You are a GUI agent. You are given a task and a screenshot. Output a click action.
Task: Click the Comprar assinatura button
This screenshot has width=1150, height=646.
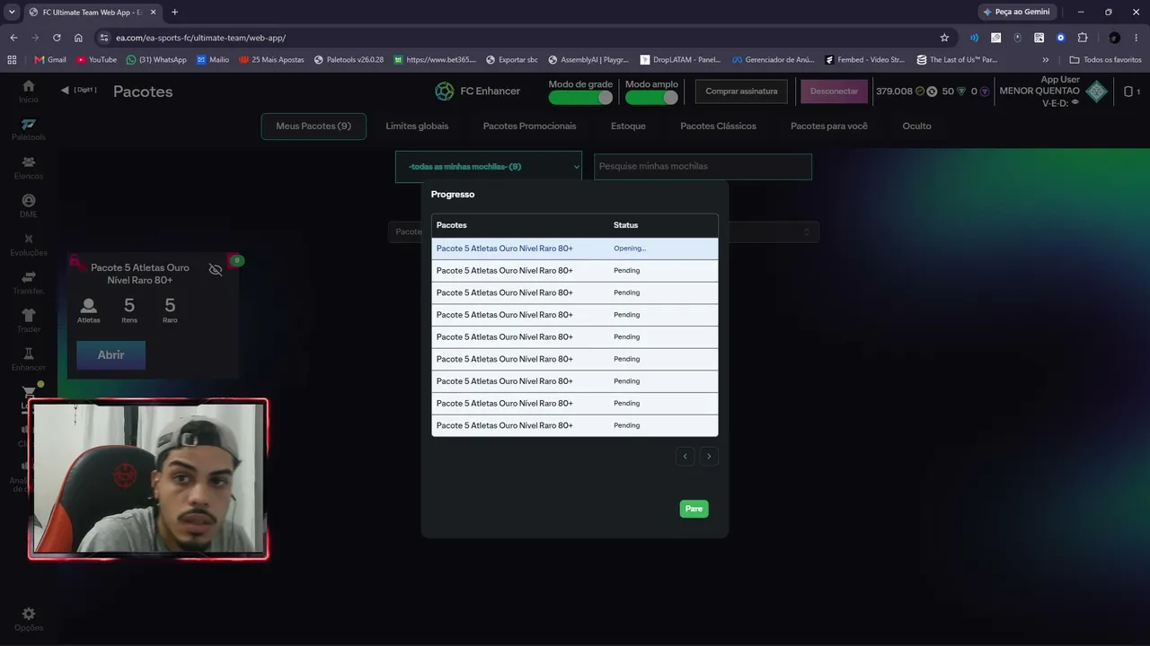pyautogui.click(x=741, y=92)
